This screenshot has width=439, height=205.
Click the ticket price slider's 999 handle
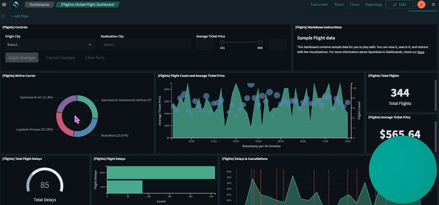[x=260, y=42]
